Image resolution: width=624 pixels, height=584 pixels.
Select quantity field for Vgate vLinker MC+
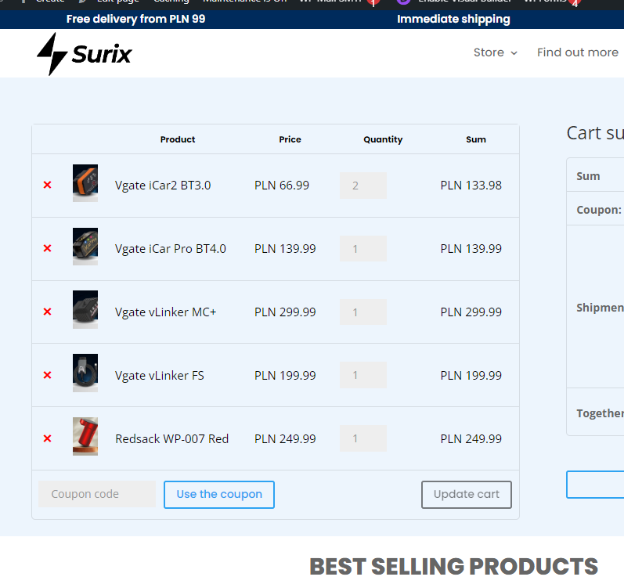(x=363, y=312)
